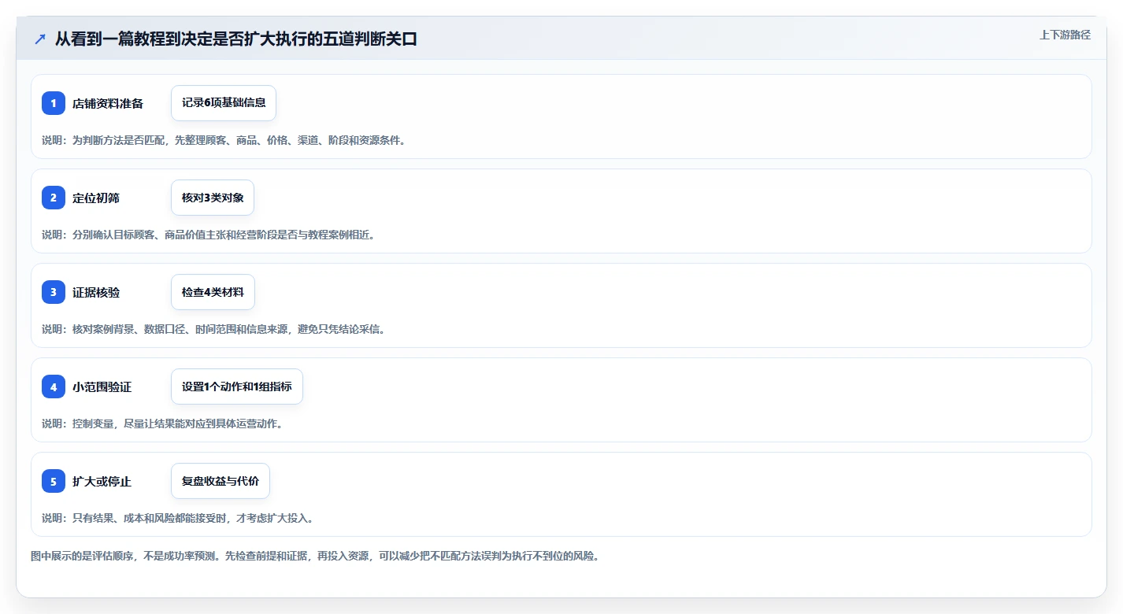Click the footer note starting 图中展示的是评估顺序

315,556
